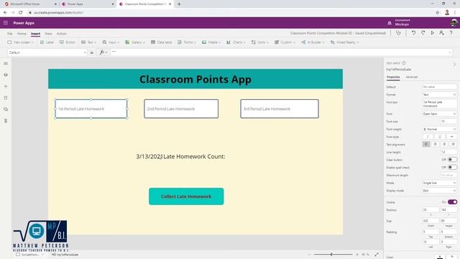The width and height of the screenshot is (460, 259).
Task: Toggle Enable spell check switch
Action: tap(452, 167)
